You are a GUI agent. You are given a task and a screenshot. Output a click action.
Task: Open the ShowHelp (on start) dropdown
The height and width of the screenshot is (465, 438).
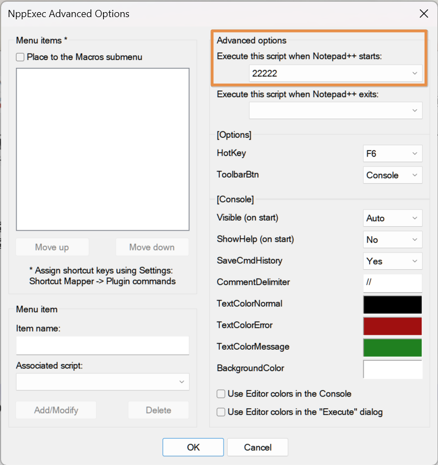point(393,239)
